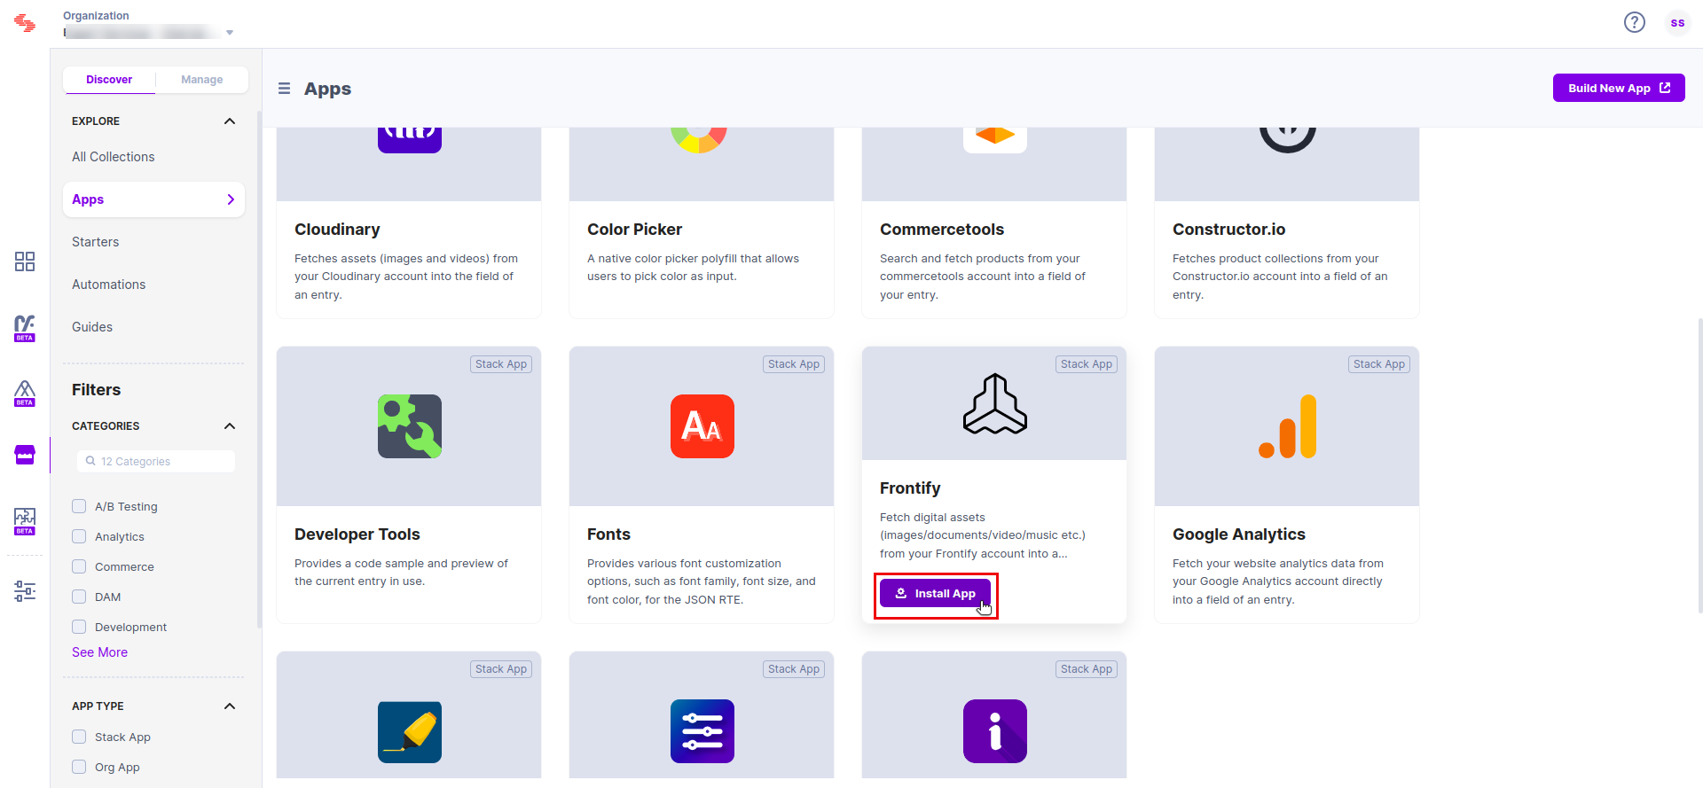Viewport: 1703px width, 788px height.
Task: Open the BETA analytics chart icon in left rail
Action: point(25,521)
